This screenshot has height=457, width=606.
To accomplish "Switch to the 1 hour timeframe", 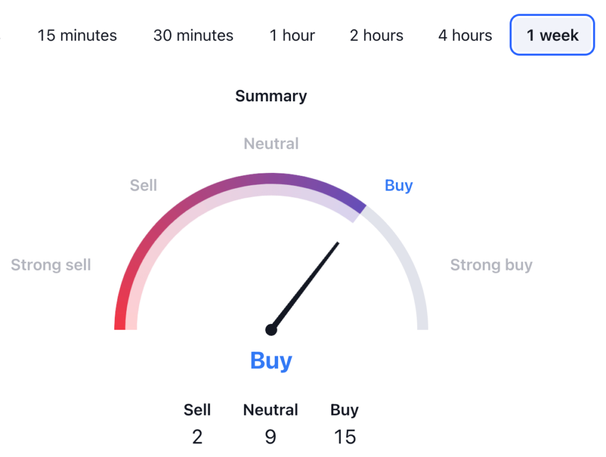I will pyautogui.click(x=292, y=36).
